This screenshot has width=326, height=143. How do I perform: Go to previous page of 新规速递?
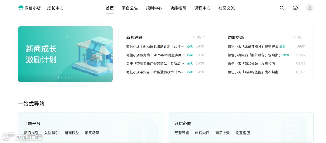click(193, 37)
